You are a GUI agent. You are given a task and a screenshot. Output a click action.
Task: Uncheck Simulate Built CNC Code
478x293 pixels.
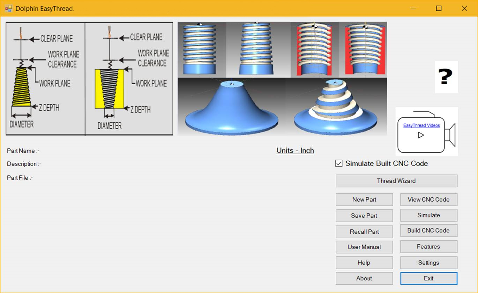coord(338,163)
